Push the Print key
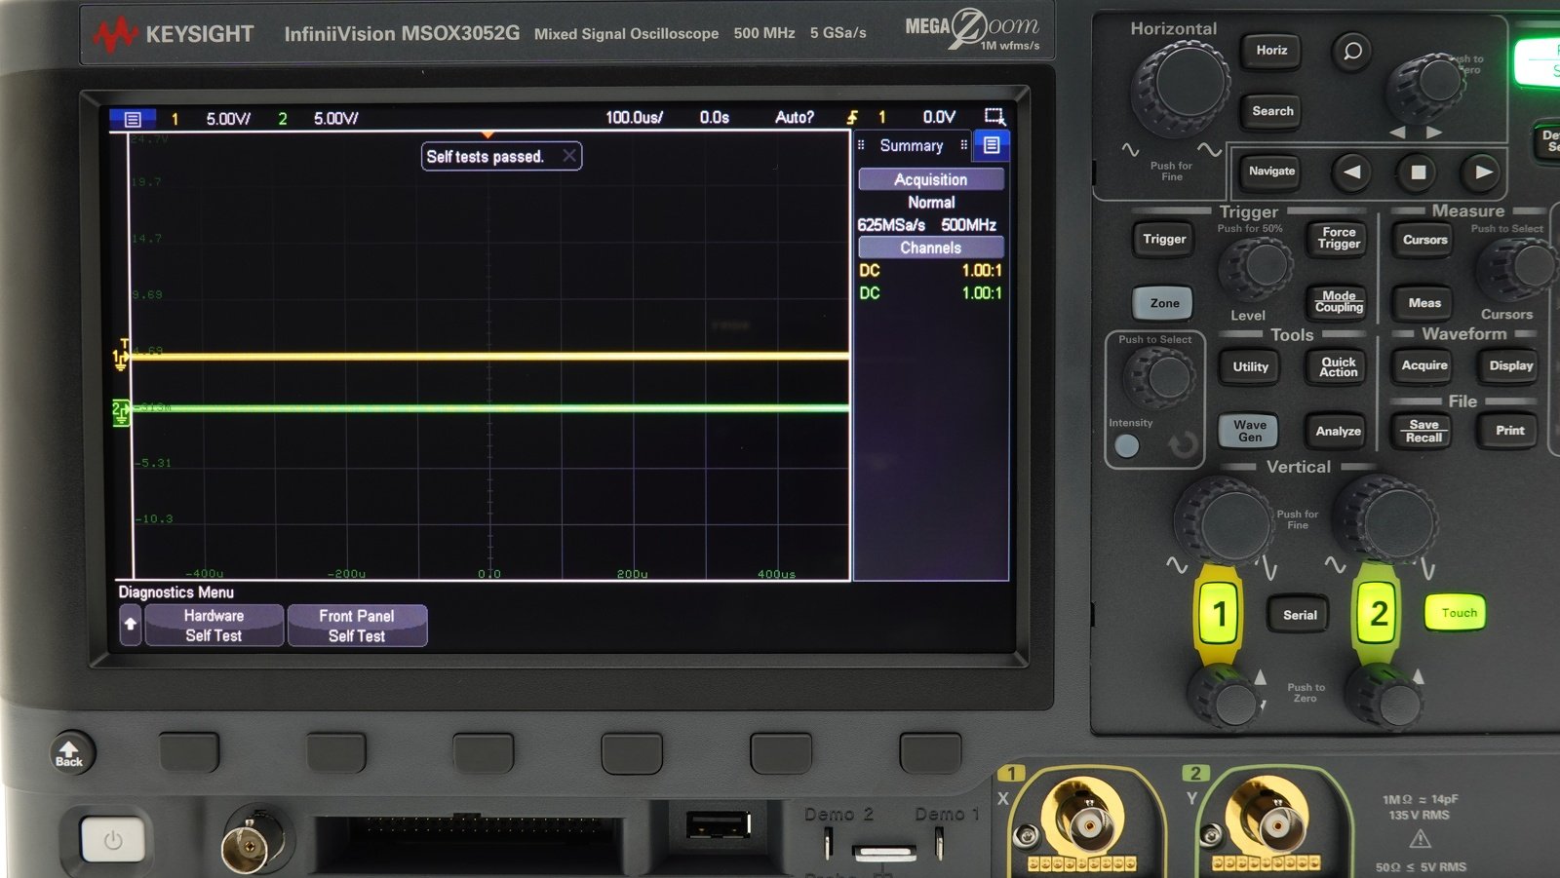Viewport: 1560px width, 878px height. (x=1509, y=431)
